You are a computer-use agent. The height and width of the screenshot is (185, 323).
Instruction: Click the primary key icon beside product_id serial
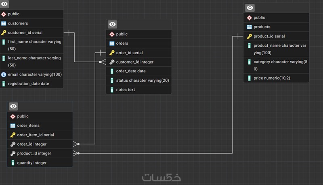(249, 36)
